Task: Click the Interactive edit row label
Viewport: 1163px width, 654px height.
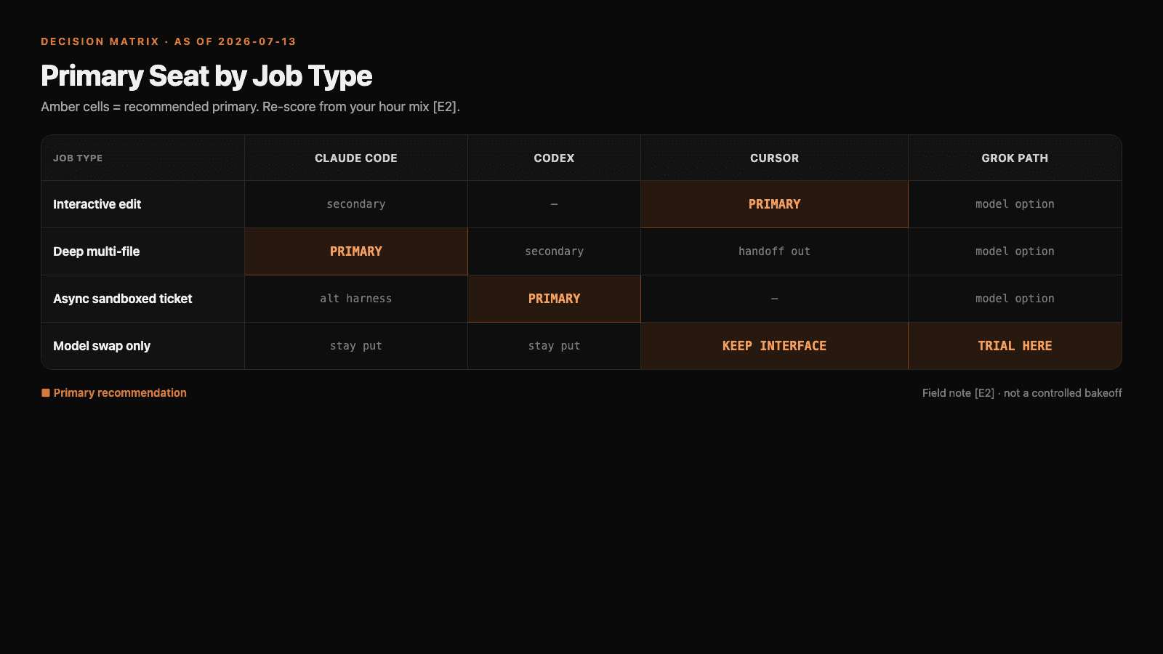Action: [x=97, y=204]
